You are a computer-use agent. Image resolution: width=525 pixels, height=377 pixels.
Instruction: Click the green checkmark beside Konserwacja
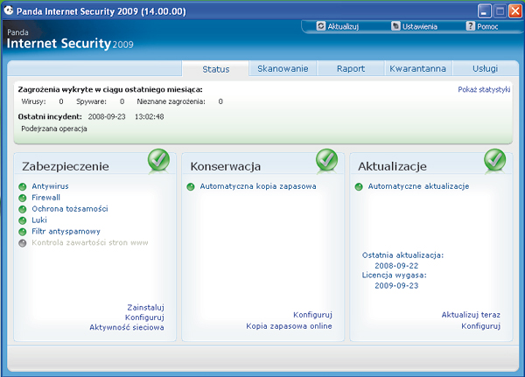click(326, 160)
